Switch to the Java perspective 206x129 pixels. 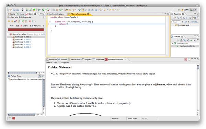point(193,10)
